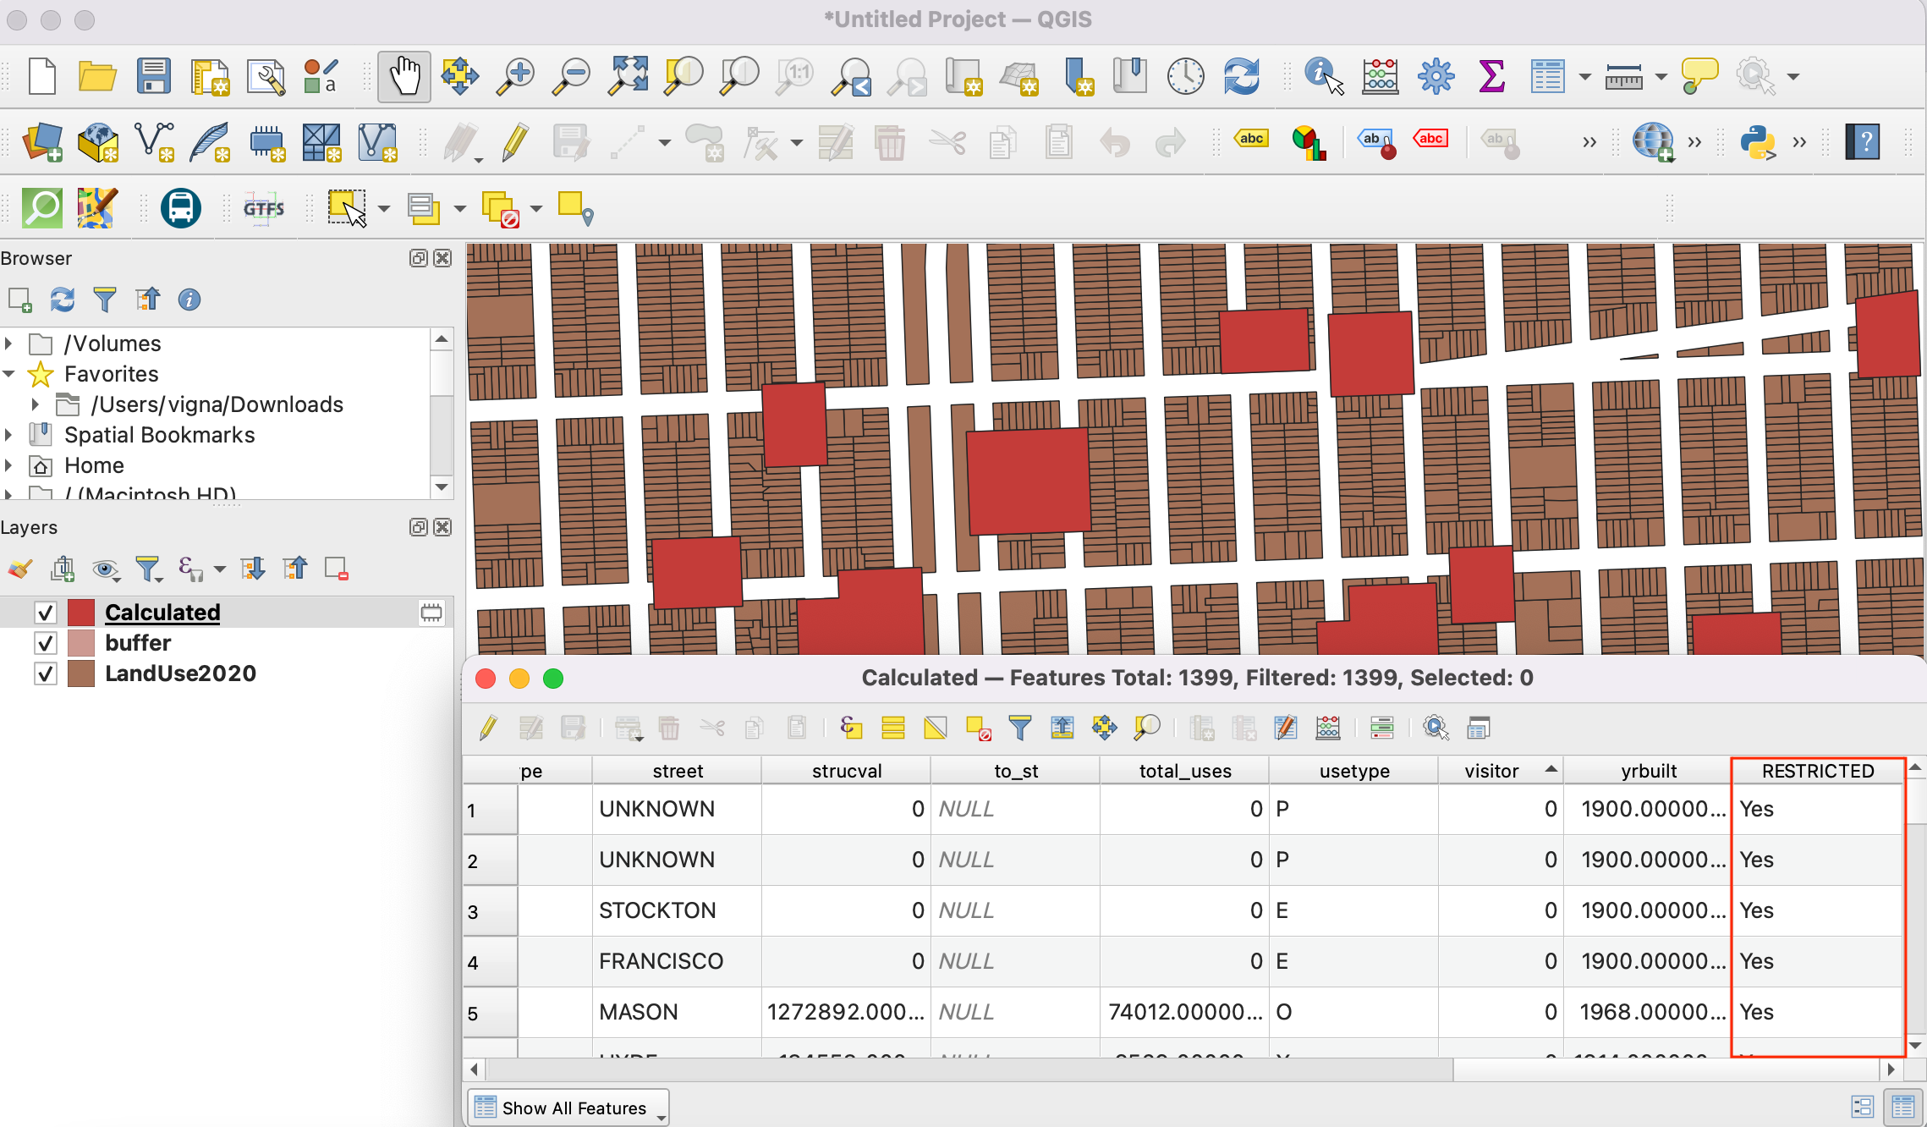Collapse the Favorites tree node
This screenshot has width=1927, height=1127.
[x=8, y=374]
